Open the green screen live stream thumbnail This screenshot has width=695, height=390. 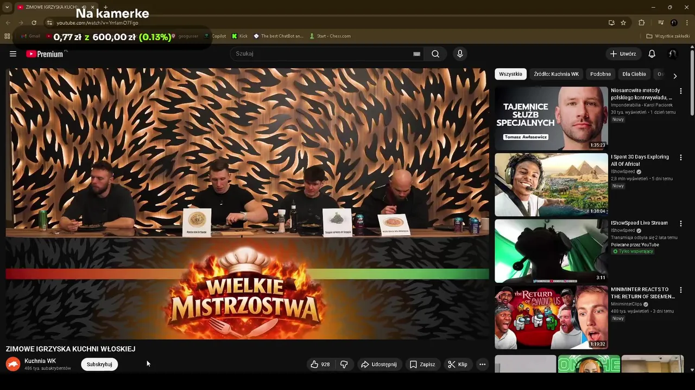pos(551,251)
